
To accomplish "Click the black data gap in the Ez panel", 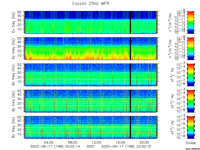I will tap(130, 48).
